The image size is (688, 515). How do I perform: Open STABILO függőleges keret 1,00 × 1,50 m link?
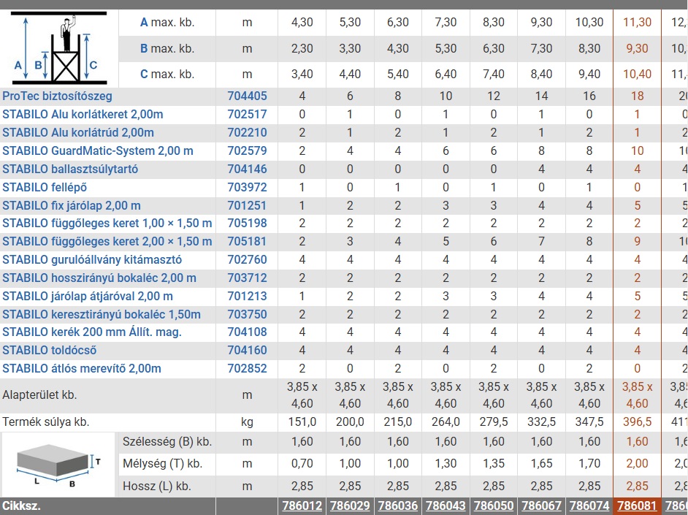107,224
